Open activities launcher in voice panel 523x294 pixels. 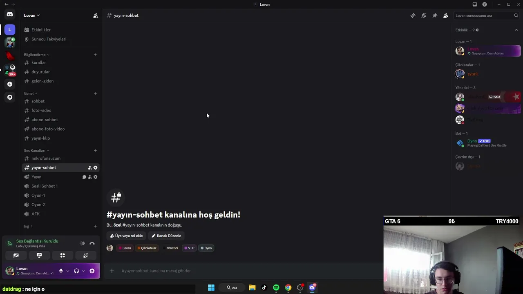[x=63, y=255]
